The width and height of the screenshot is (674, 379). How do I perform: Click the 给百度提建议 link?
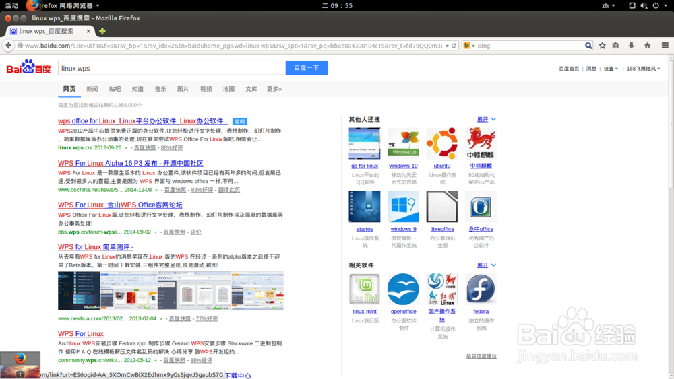481,356
